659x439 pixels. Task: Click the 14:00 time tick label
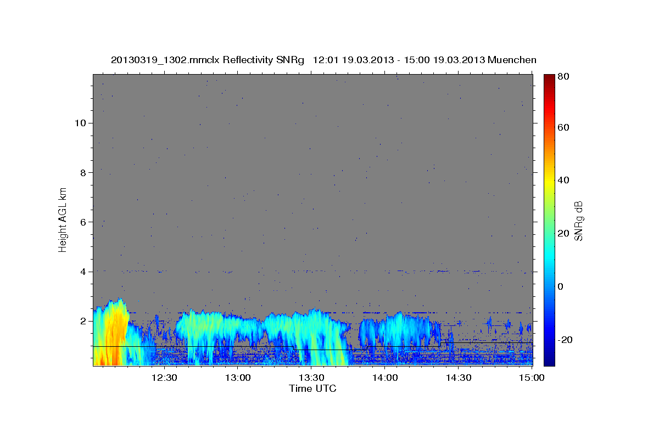pyautogui.click(x=385, y=378)
